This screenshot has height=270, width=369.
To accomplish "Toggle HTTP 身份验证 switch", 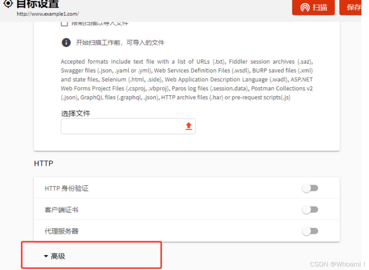I will 310,188.
